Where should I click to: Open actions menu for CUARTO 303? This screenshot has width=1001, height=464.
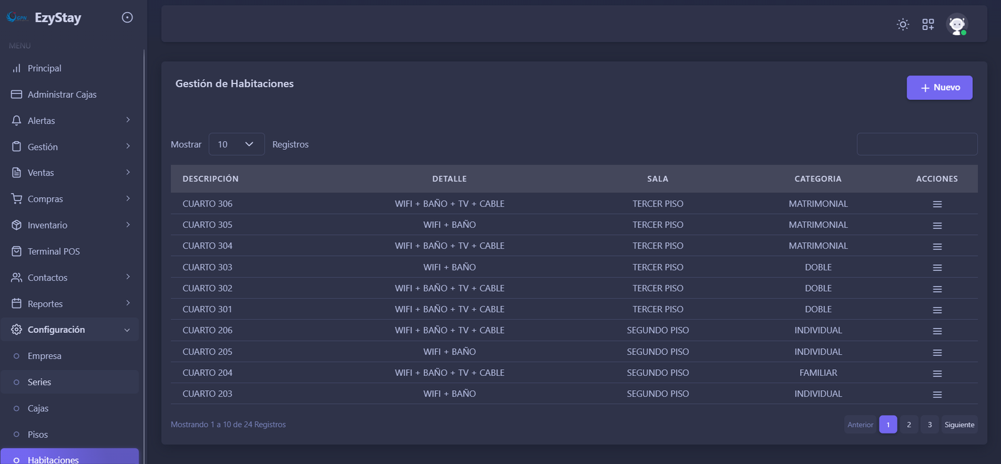(937, 267)
